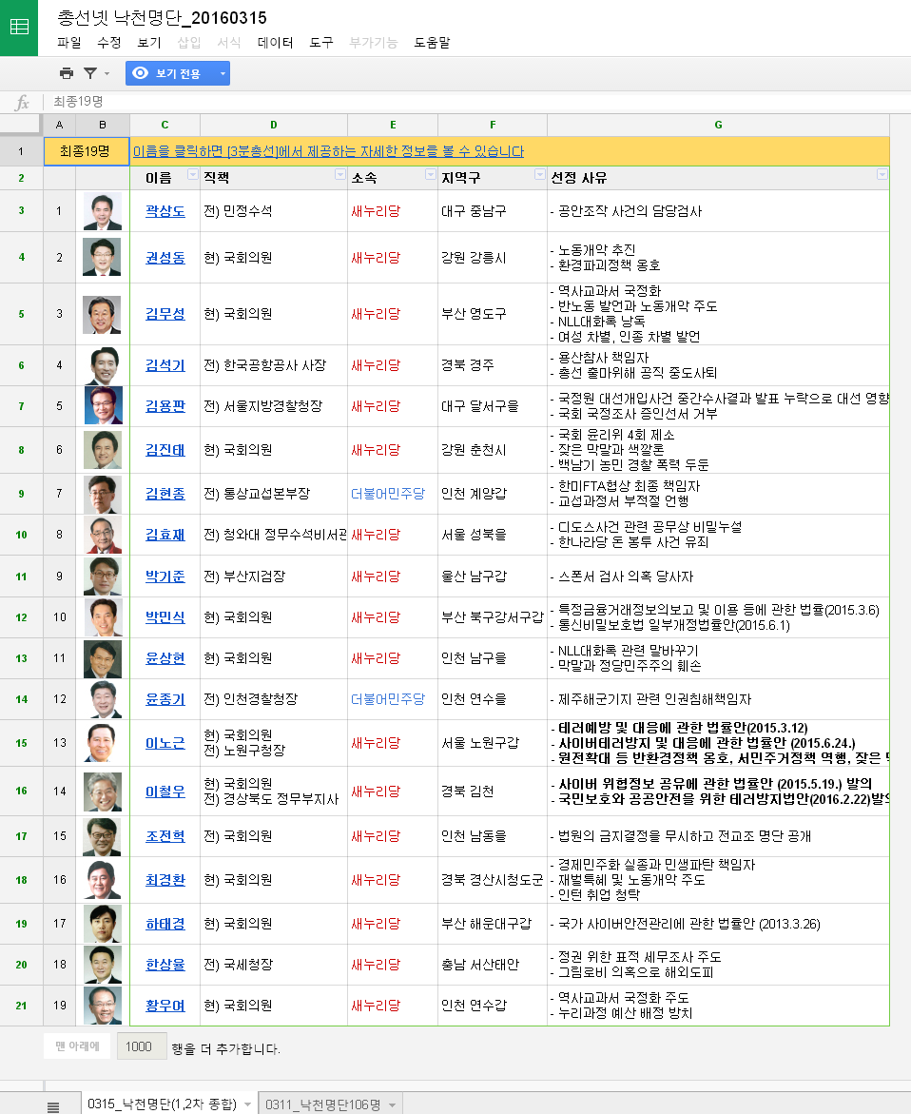Open the 직책 column filter dropdown

pyautogui.click(x=340, y=175)
